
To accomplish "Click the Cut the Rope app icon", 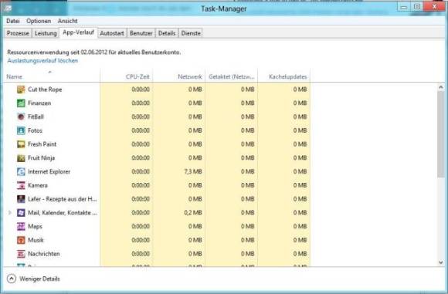I will point(21,90).
